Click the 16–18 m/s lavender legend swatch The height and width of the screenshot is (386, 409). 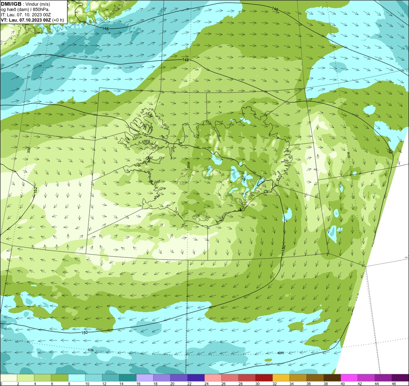pos(145,377)
